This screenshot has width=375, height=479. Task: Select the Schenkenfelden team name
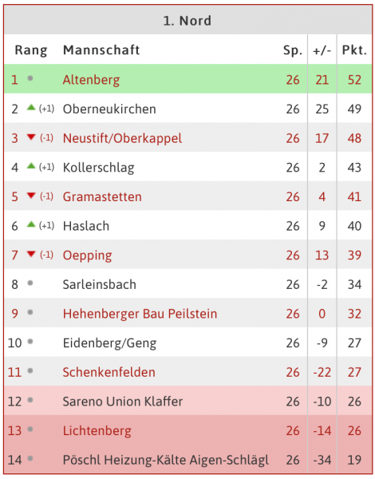point(109,372)
